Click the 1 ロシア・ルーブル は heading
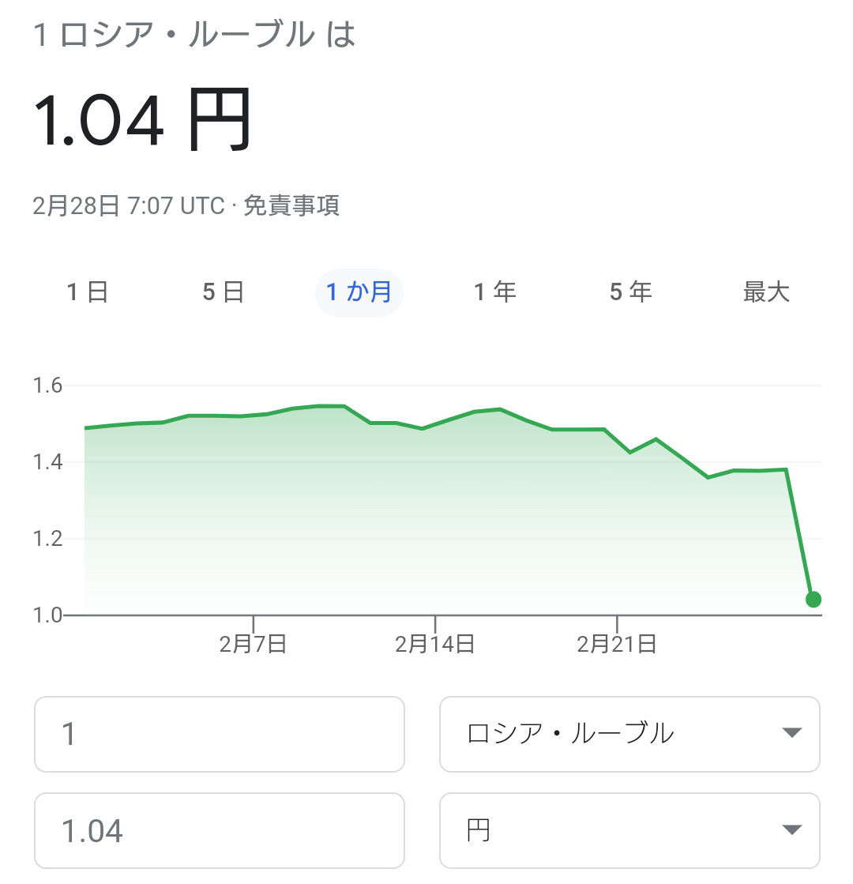The width and height of the screenshot is (853, 884). 194,35
